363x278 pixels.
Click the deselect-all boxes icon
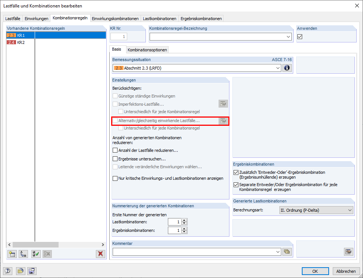47,254
